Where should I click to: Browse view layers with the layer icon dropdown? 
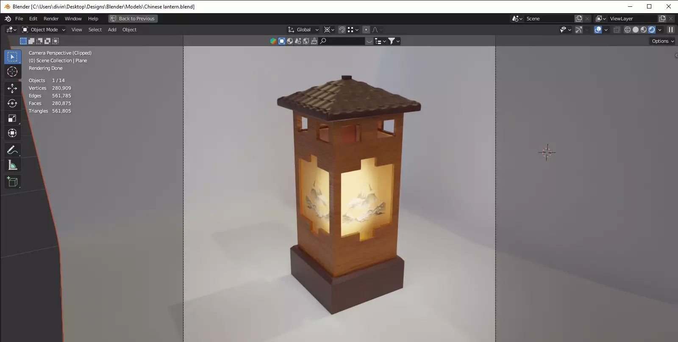[601, 19]
